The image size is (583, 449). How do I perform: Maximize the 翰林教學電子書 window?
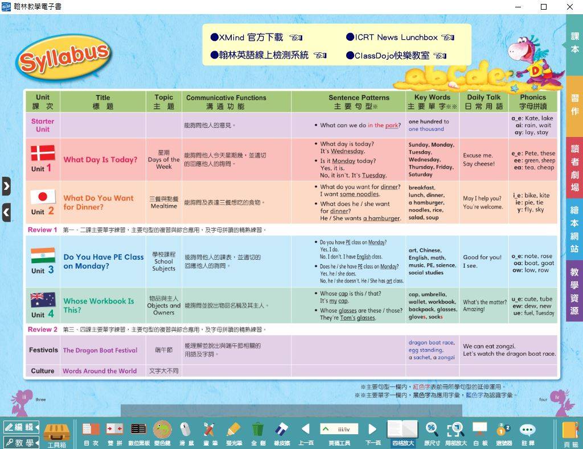tap(544, 7)
